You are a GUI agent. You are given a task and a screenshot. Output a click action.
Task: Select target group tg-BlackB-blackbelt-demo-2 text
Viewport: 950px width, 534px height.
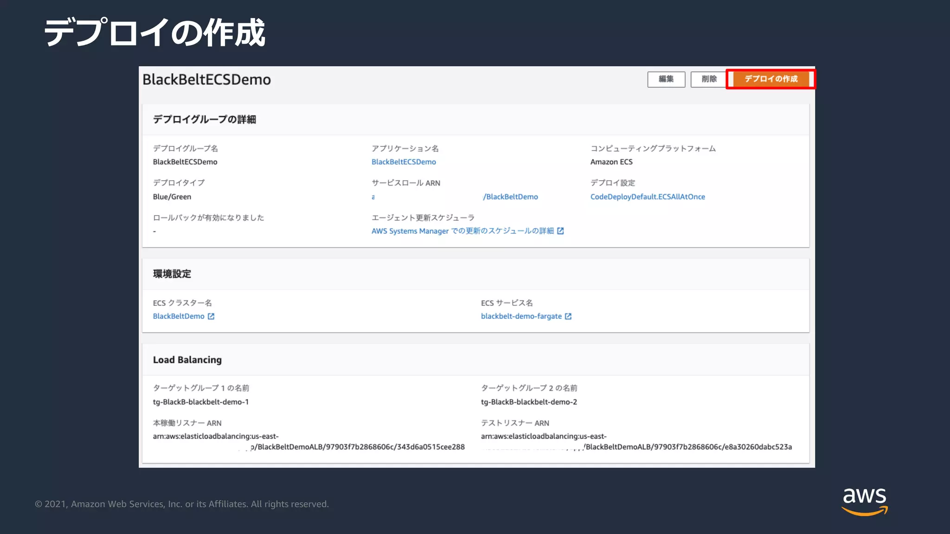529,402
